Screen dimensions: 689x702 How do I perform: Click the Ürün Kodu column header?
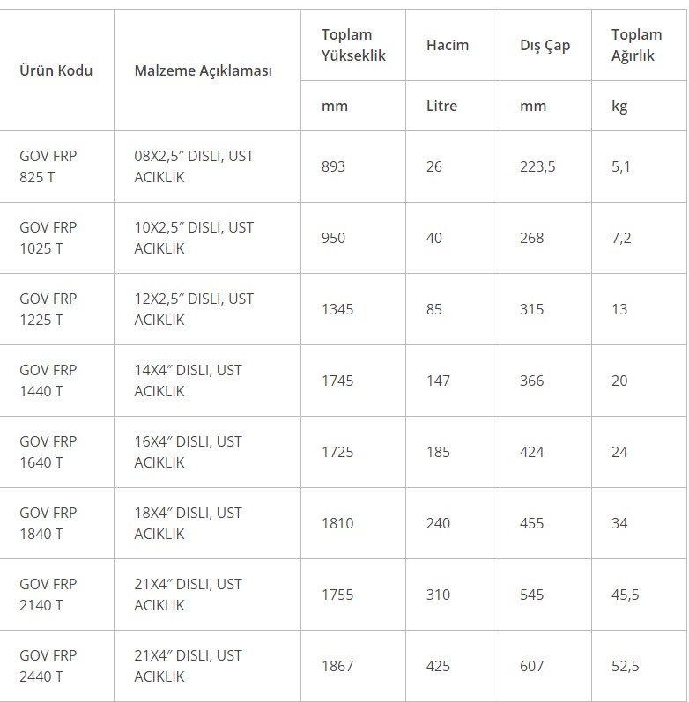point(56,70)
